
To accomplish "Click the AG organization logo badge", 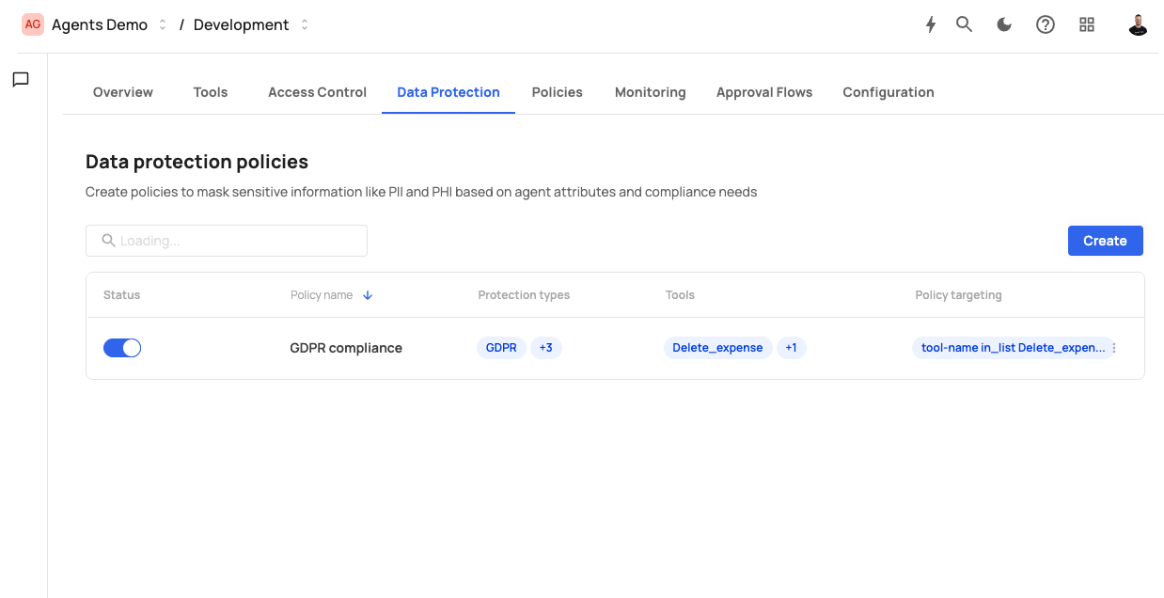I will pos(33,25).
